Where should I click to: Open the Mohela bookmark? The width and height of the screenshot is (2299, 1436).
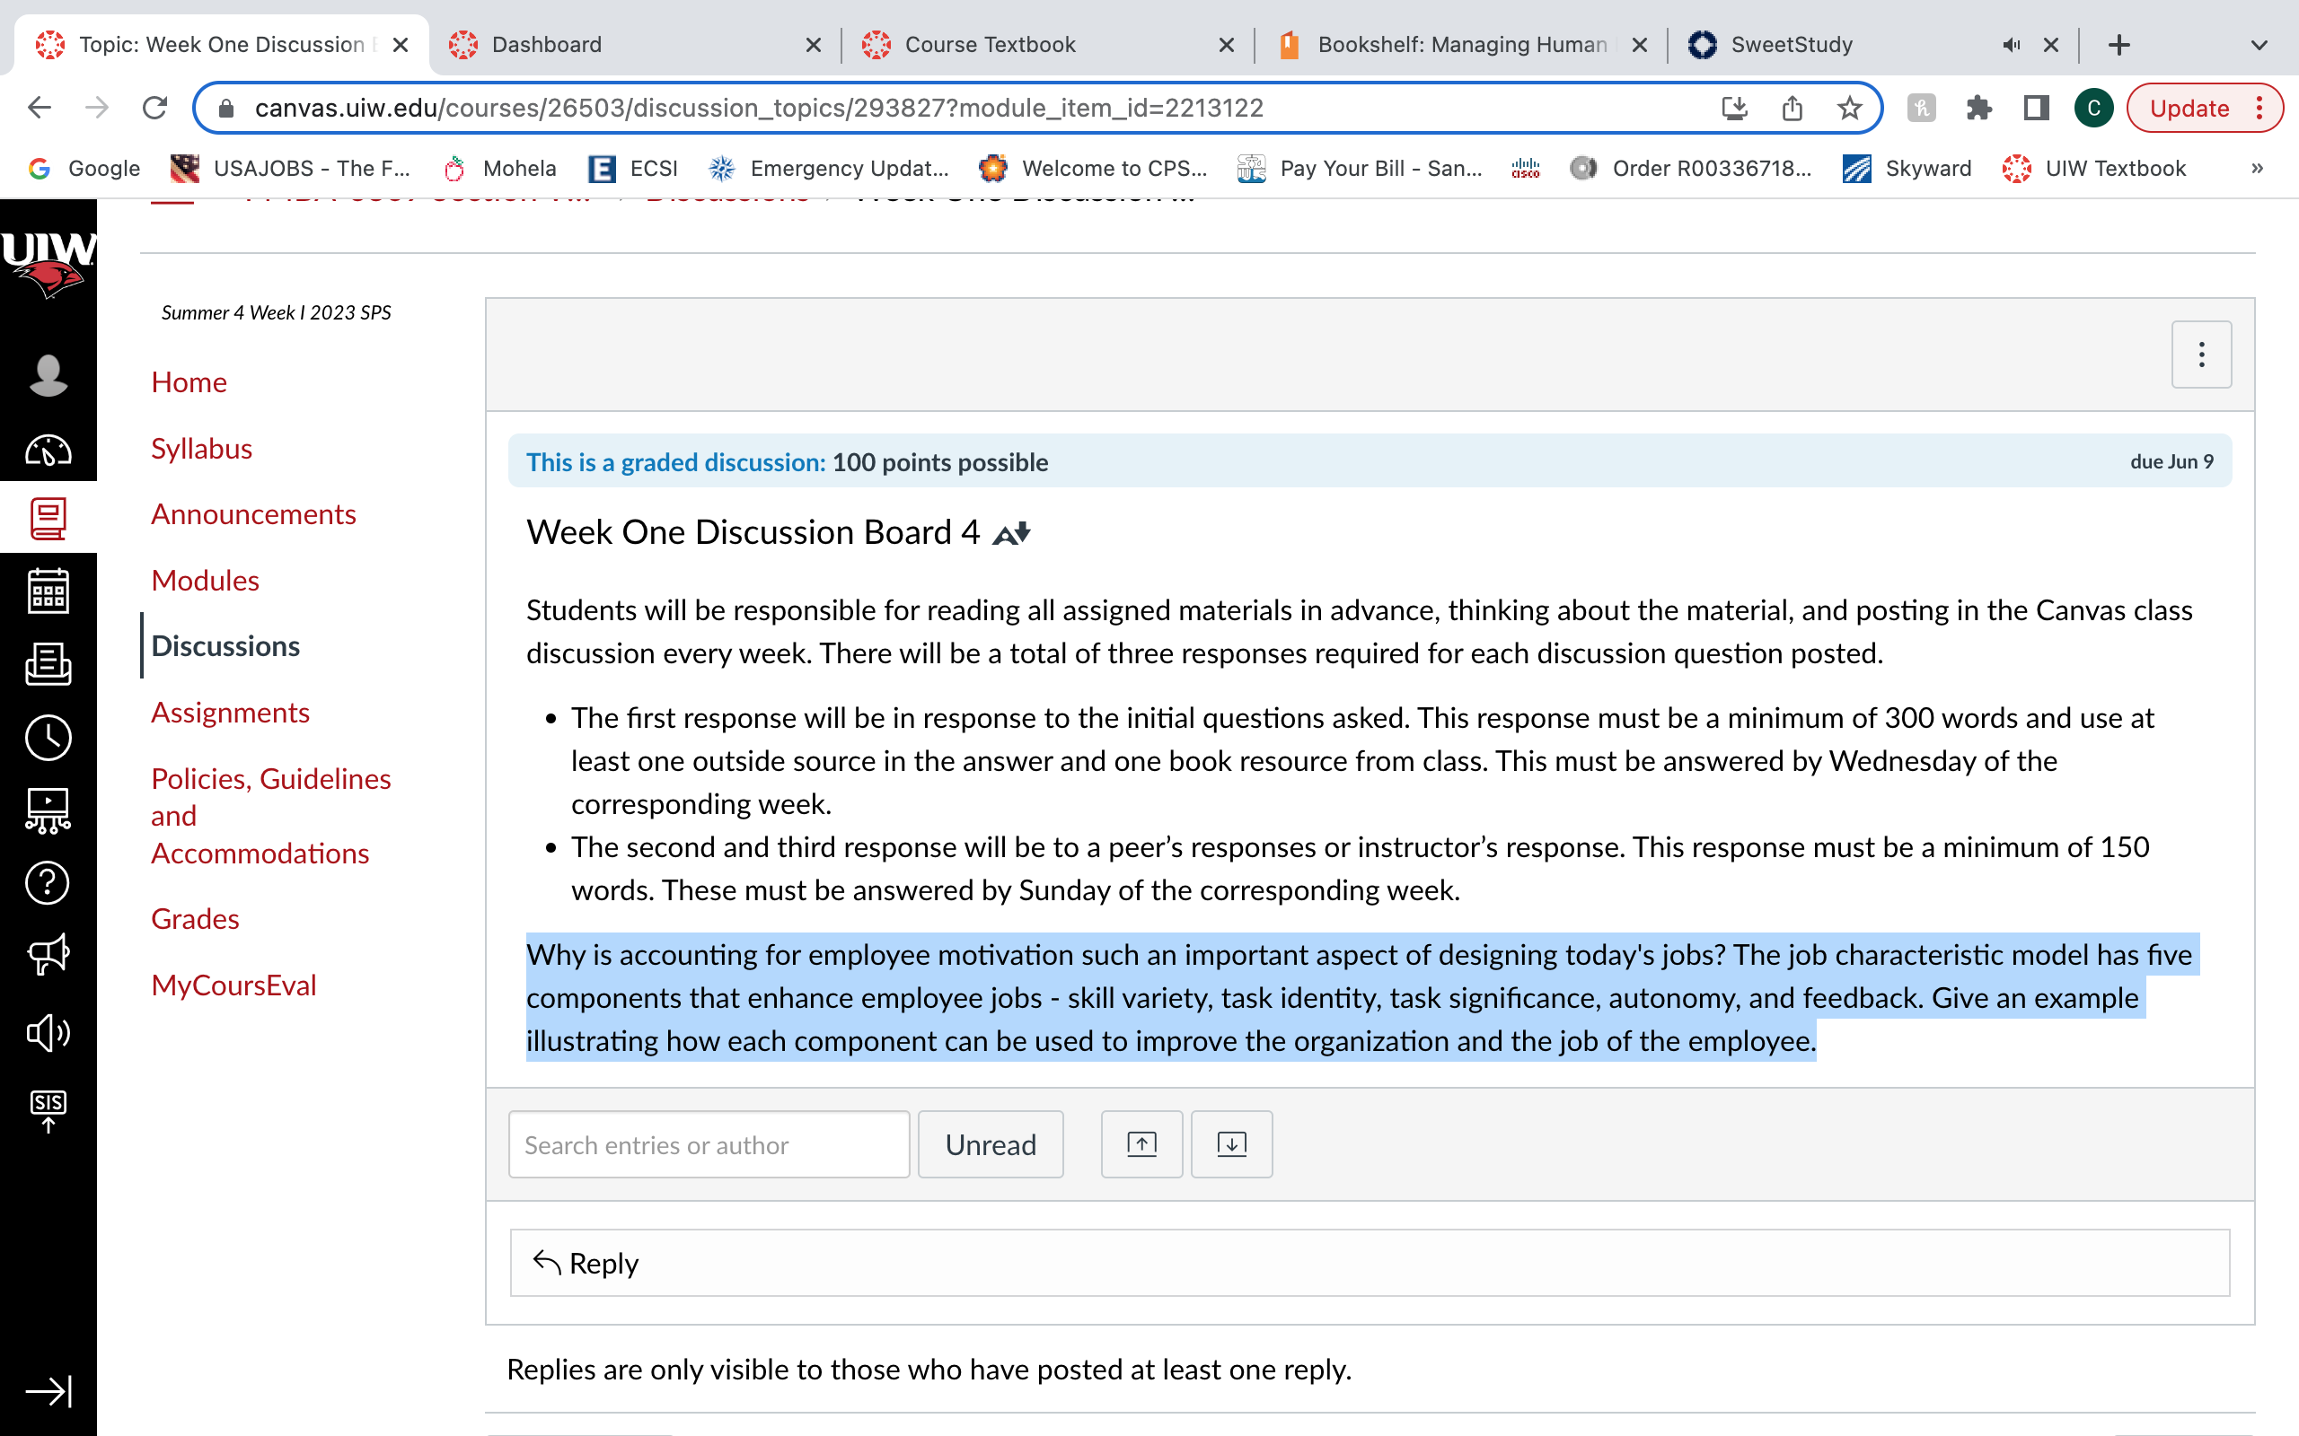[499, 168]
